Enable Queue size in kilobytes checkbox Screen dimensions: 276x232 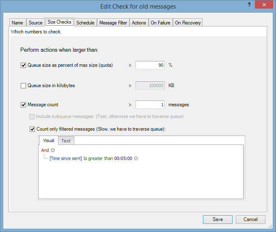(23, 85)
